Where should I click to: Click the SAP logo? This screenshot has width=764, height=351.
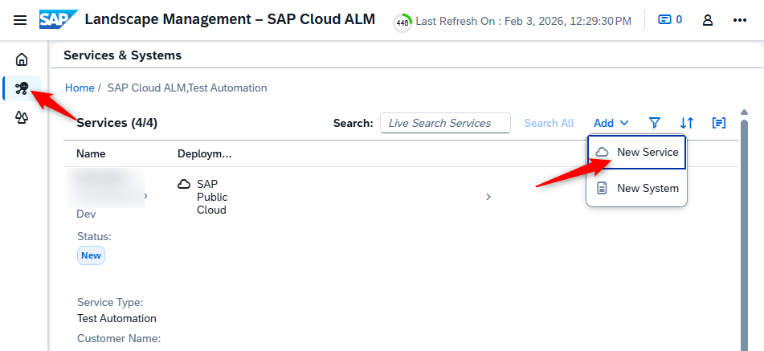tap(59, 19)
